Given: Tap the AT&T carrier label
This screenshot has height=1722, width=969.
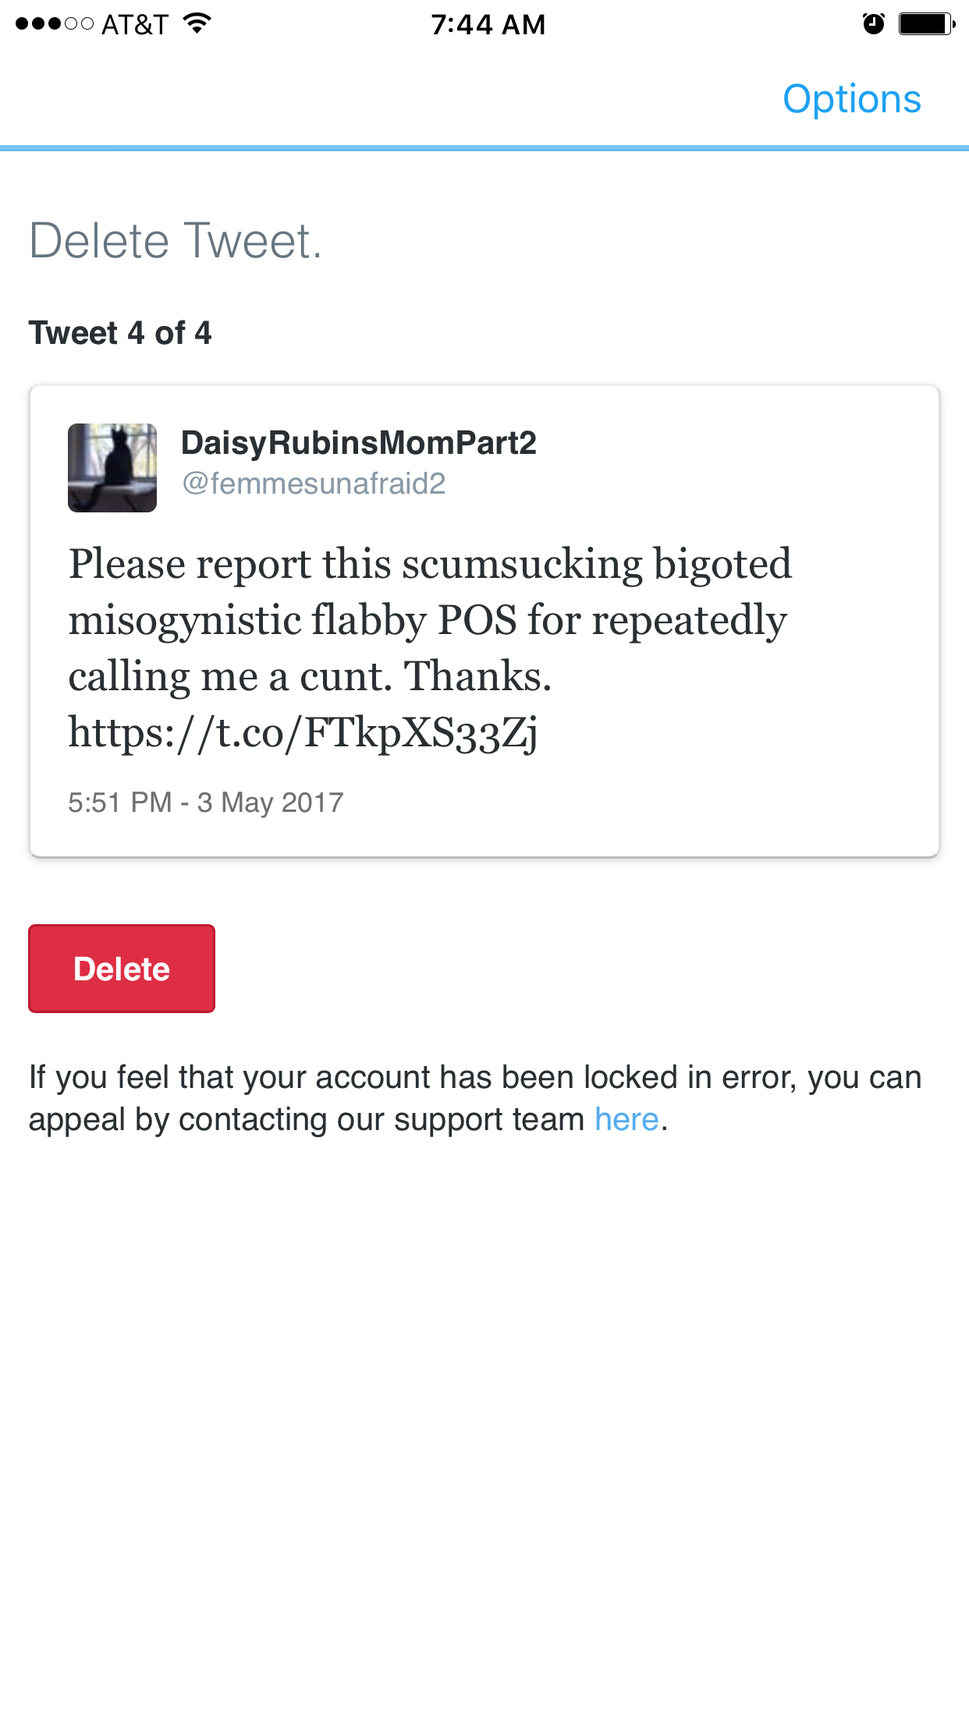Looking at the screenshot, I should tap(135, 25).
